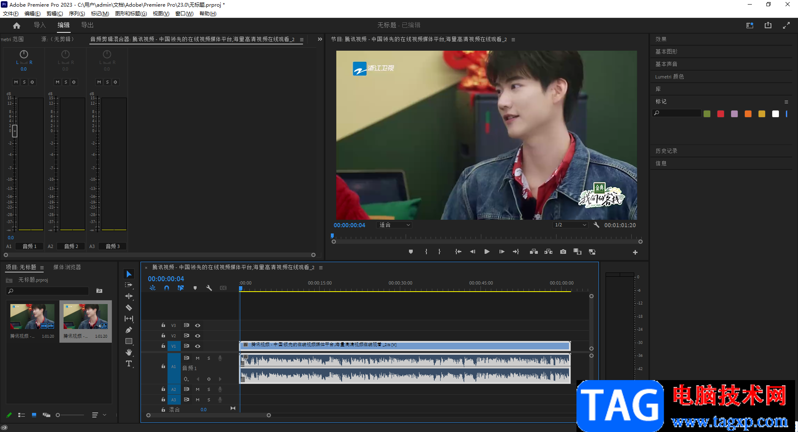The width and height of the screenshot is (798, 432).
Task: Select the Selection tool arrow
Action: [129, 274]
